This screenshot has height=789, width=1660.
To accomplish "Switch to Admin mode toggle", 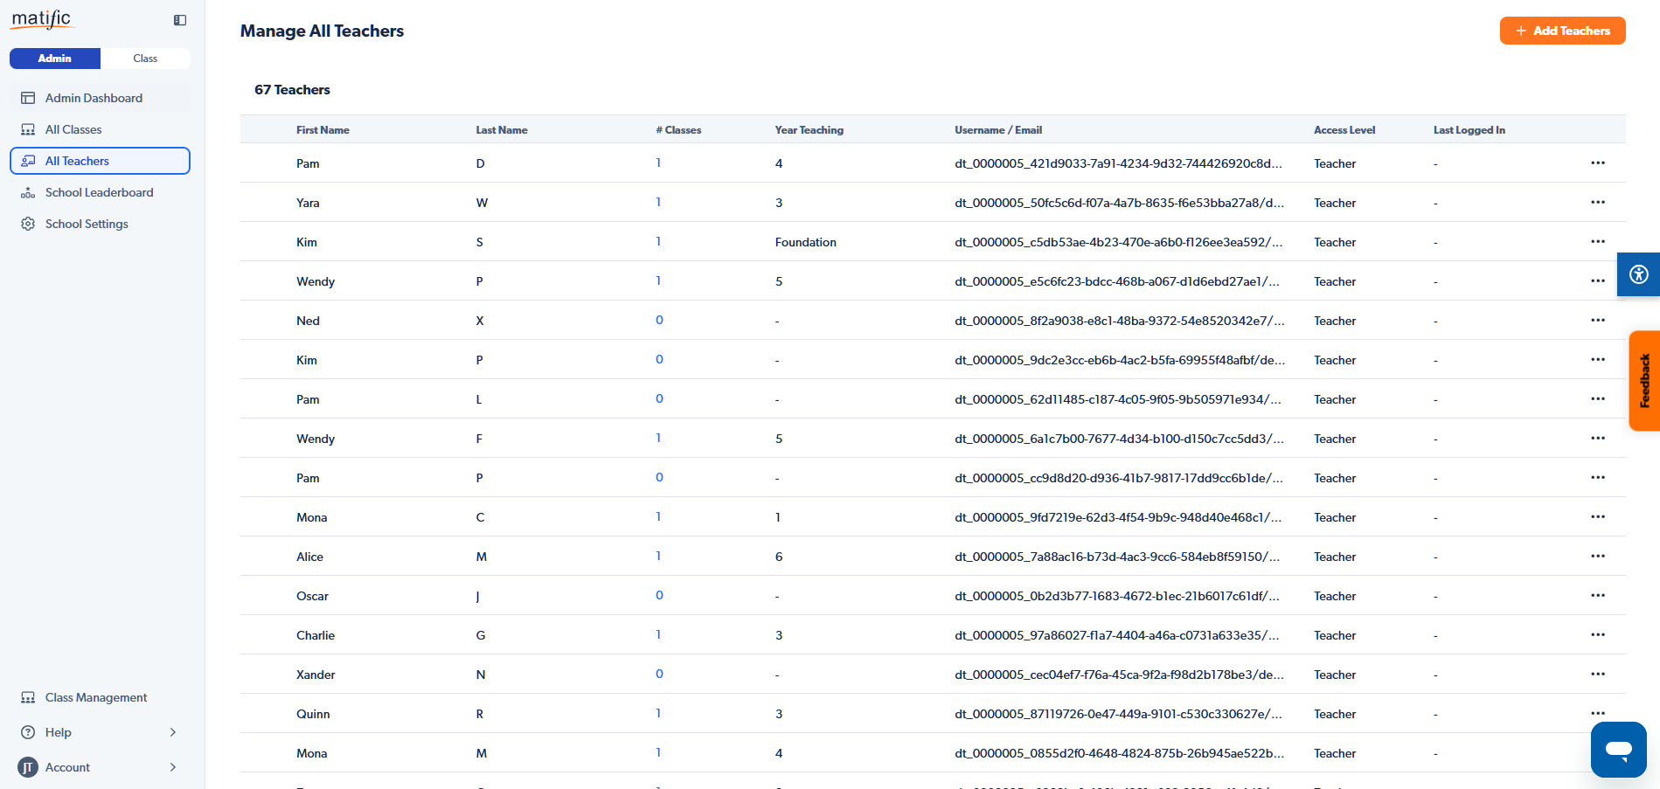I will (x=55, y=59).
